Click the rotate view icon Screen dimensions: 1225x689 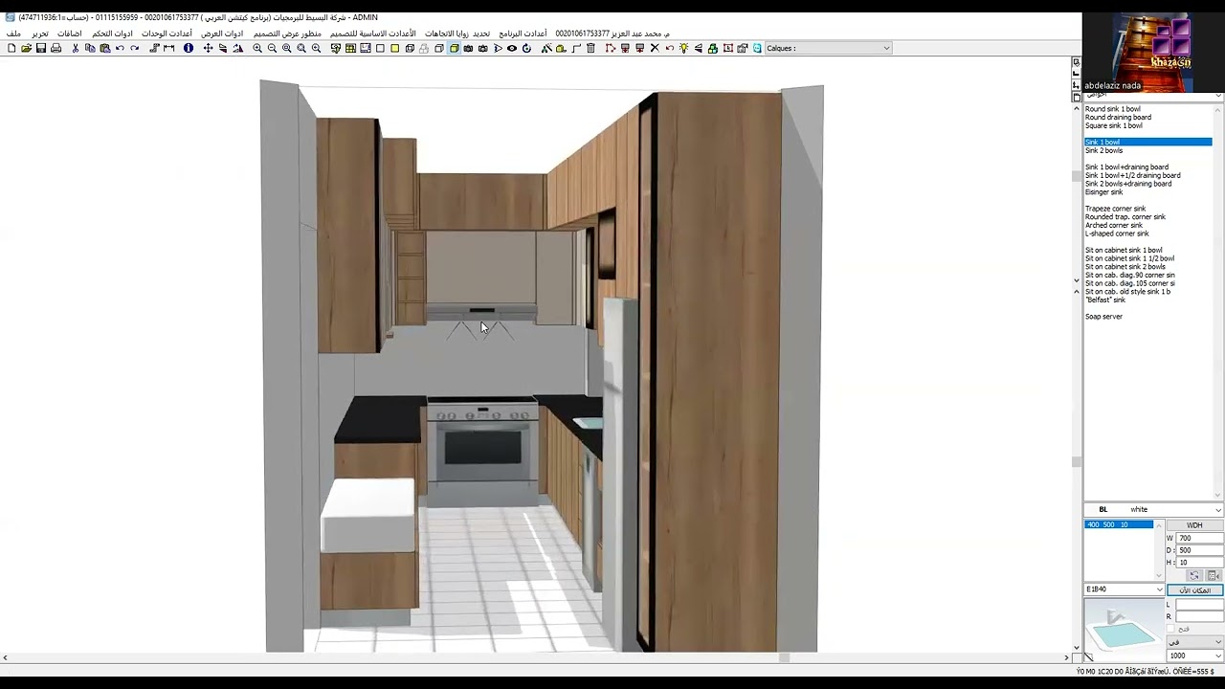coord(526,48)
